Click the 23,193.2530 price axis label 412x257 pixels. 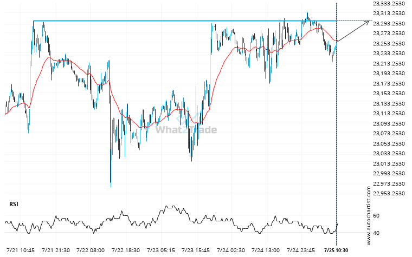(389, 74)
